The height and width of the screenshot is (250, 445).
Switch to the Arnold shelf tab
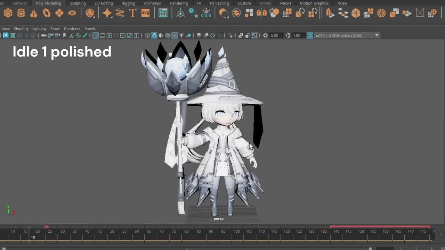coord(266,3)
